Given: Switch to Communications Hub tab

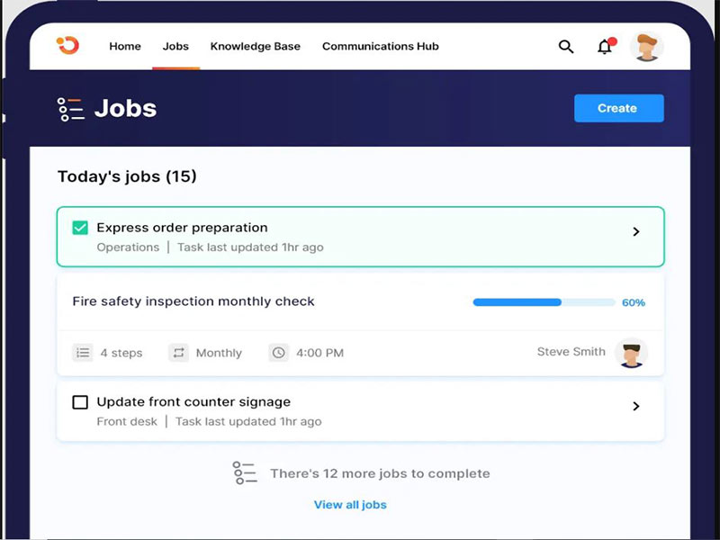Looking at the screenshot, I should click(x=381, y=47).
